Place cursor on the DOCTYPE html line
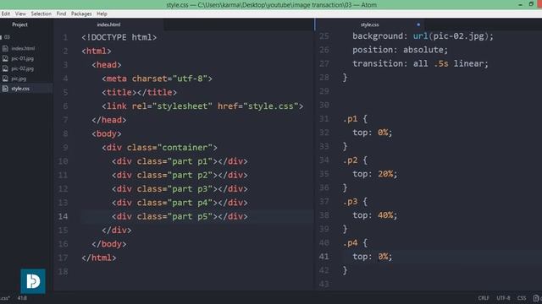542x304 pixels. [x=119, y=37]
